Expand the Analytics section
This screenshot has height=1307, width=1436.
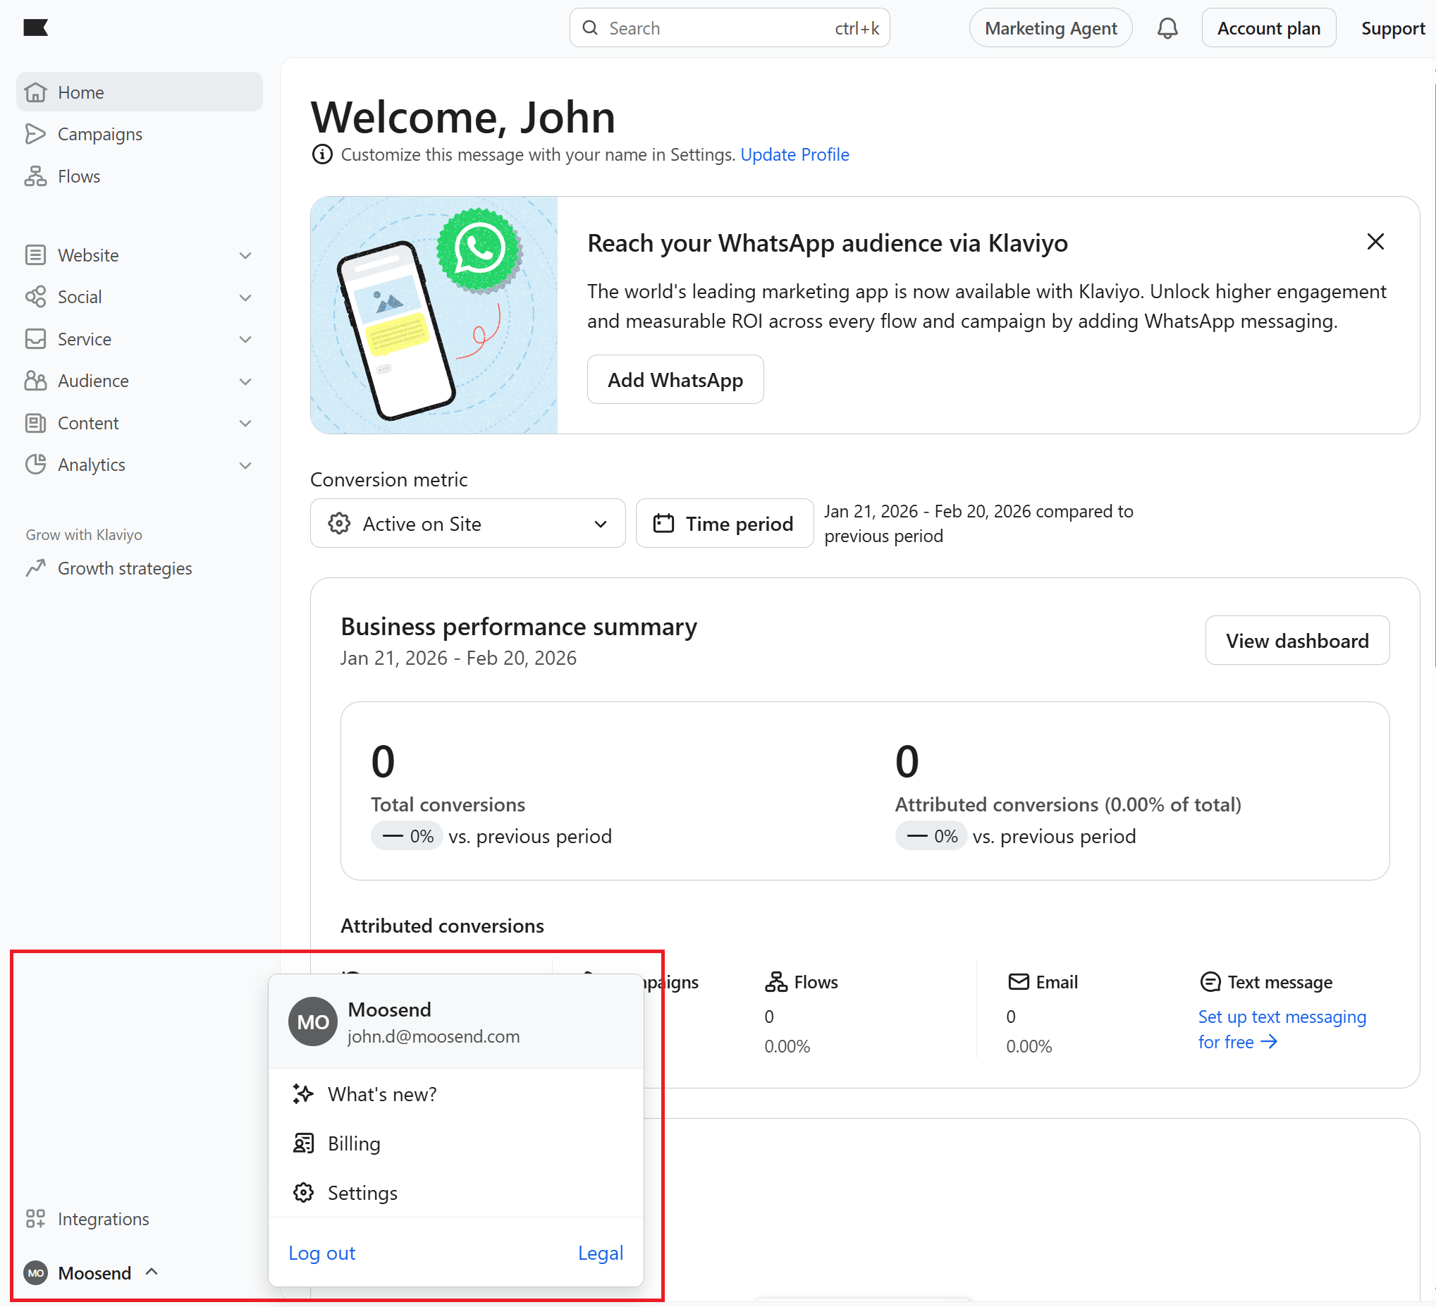(92, 465)
